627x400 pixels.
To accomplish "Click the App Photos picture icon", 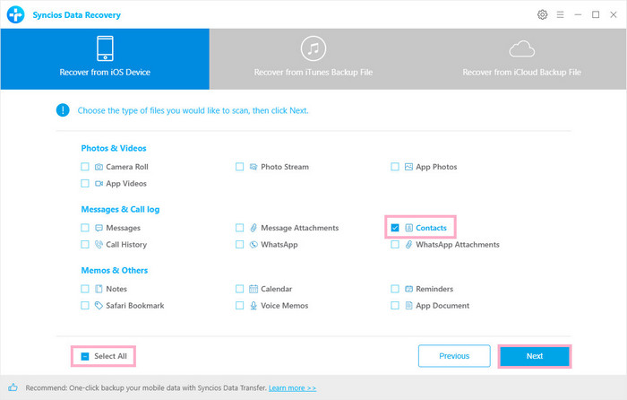I will coord(408,167).
